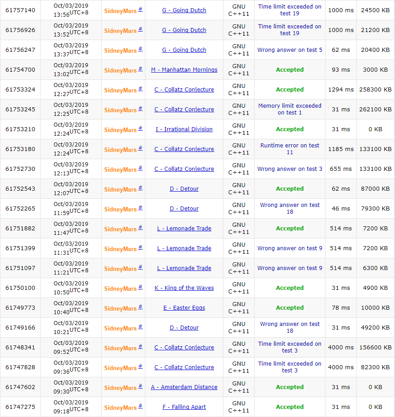Open submission ID 61753324
This screenshot has height=417, width=395.
click(20, 90)
